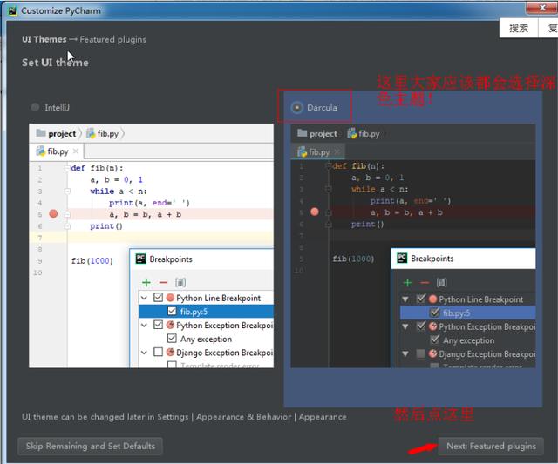Toggle Python Exception Breakpoint checkbox, light preview
558x464 pixels.
[x=159, y=325]
